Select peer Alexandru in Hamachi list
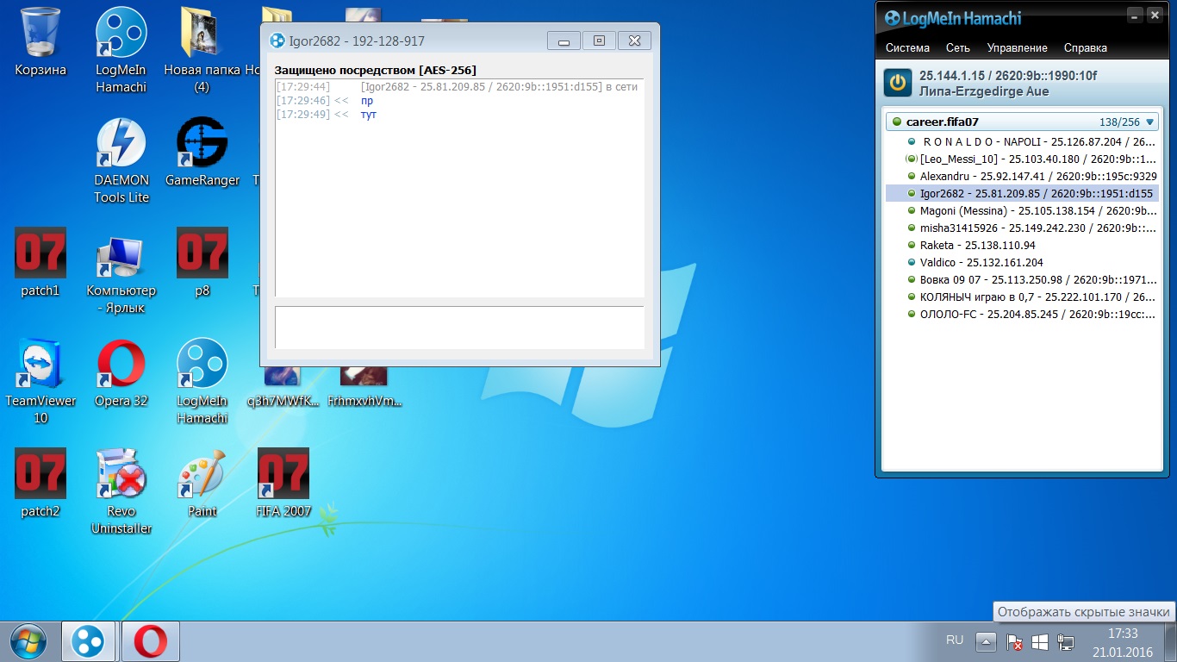Viewport: 1177px width, 662px height. [1022, 176]
